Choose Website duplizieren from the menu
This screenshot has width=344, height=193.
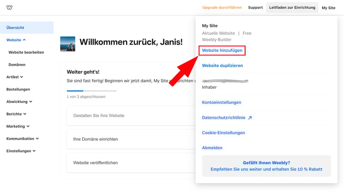222,66
